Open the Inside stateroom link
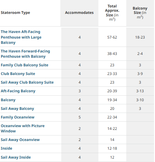This screenshot has width=155, height=162. point(6,148)
